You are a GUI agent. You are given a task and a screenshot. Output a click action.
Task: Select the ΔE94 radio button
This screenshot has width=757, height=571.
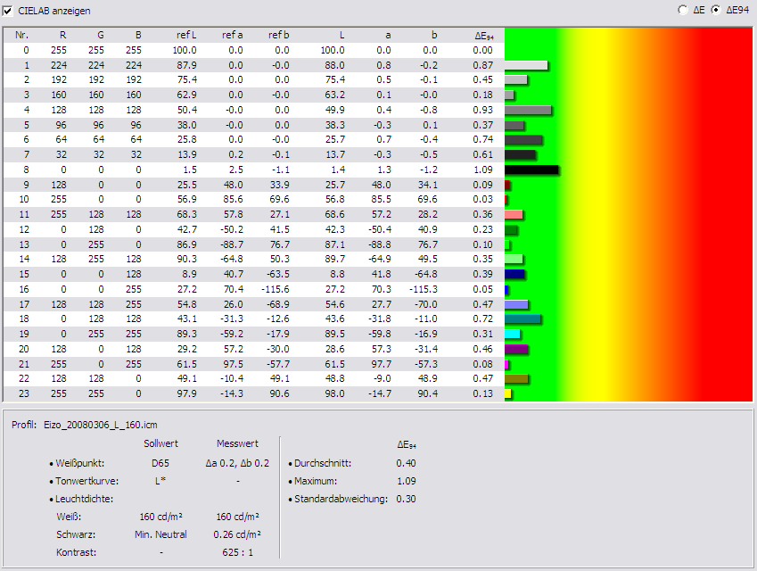(x=716, y=11)
